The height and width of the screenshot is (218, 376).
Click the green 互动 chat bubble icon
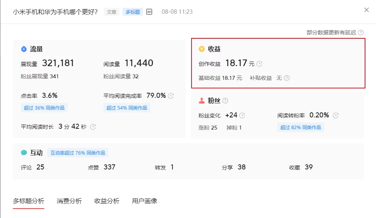(x=24, y=153)
